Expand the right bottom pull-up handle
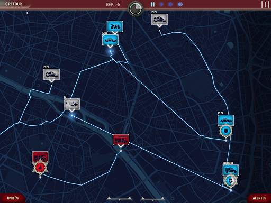 pos(153,199)
